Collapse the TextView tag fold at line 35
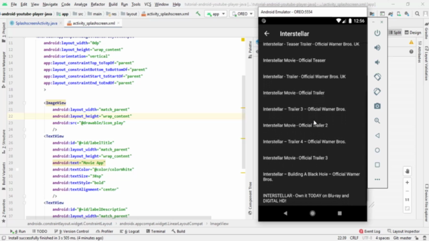Image resolution: width=429 pixels, height=241 pixels. 24,203
